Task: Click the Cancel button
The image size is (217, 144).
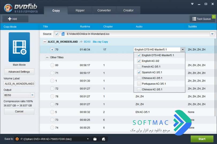Action: (19, 111)
